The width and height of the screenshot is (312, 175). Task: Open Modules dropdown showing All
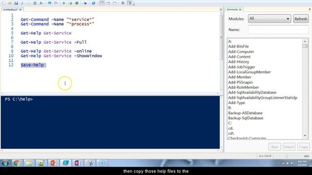tap(270, 18)
